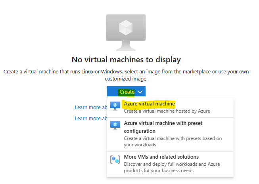Click the blue Create button
Image resolution: width=259 pixels, height=184 pixels.
[126, 91]
